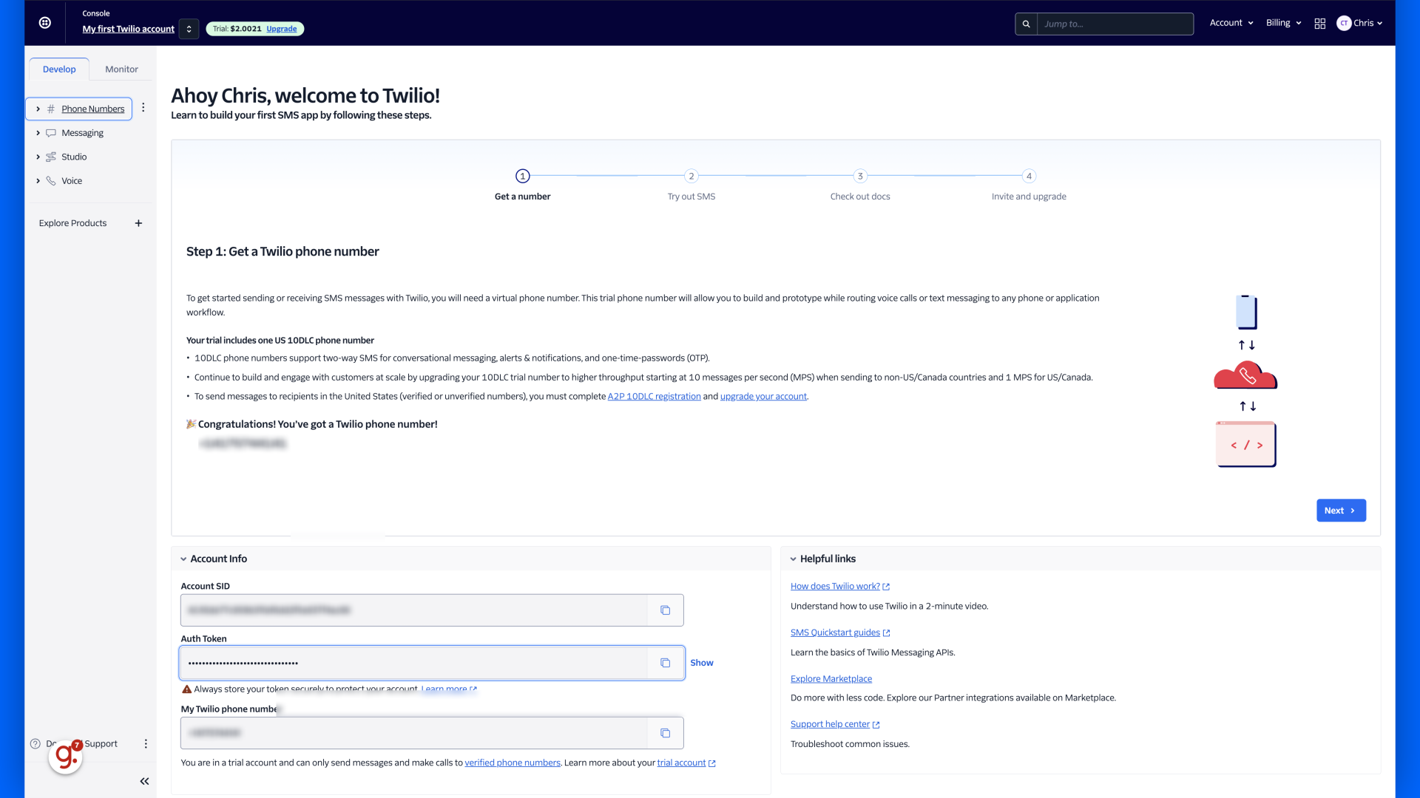Expand the Voice chevron
This screenshot has height=798, width=1420.
[38, 181]
